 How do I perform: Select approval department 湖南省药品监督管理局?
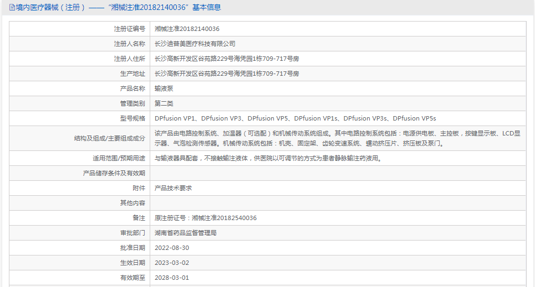(185, 233)
